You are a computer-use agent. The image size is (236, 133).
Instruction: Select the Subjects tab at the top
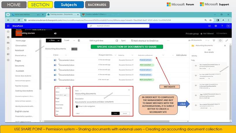[x=69, y=5]
